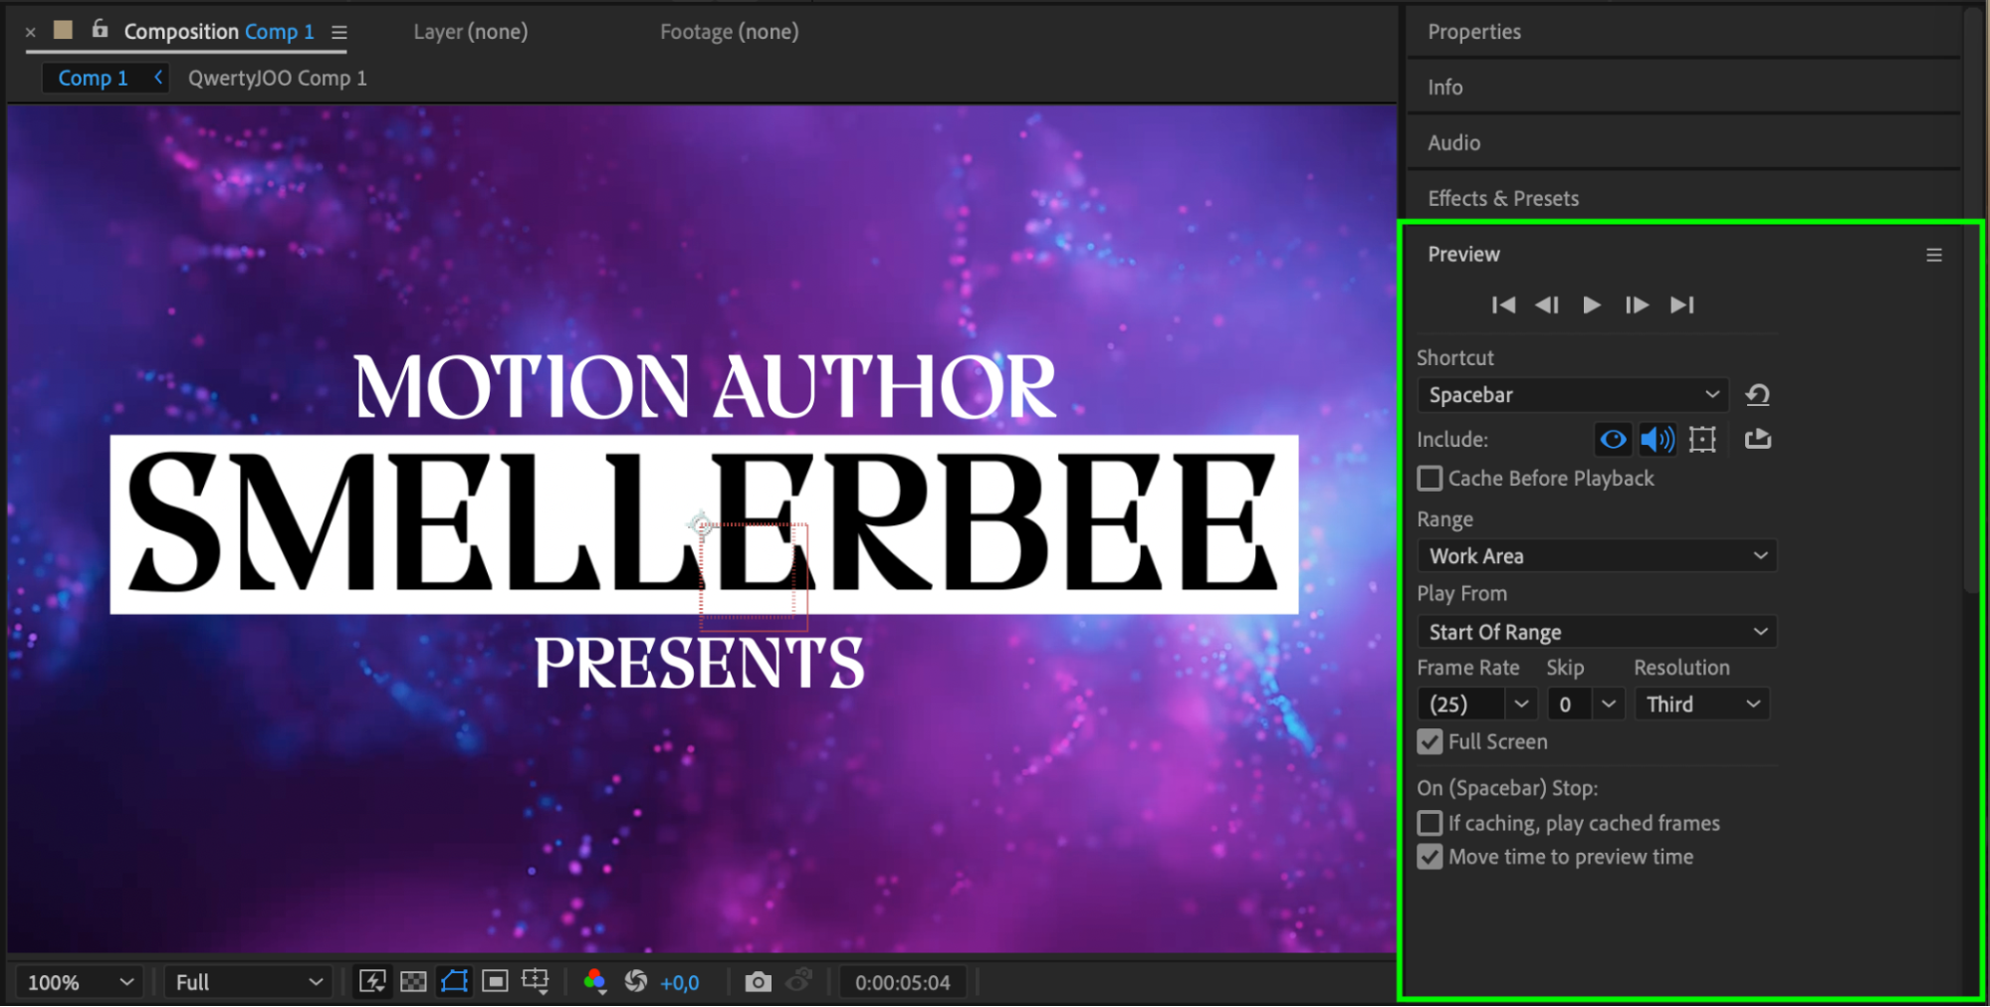Disable Move time to preview time
Image resolution: width=1990 pixels, height=1007 pixels.
point(1430,857)
